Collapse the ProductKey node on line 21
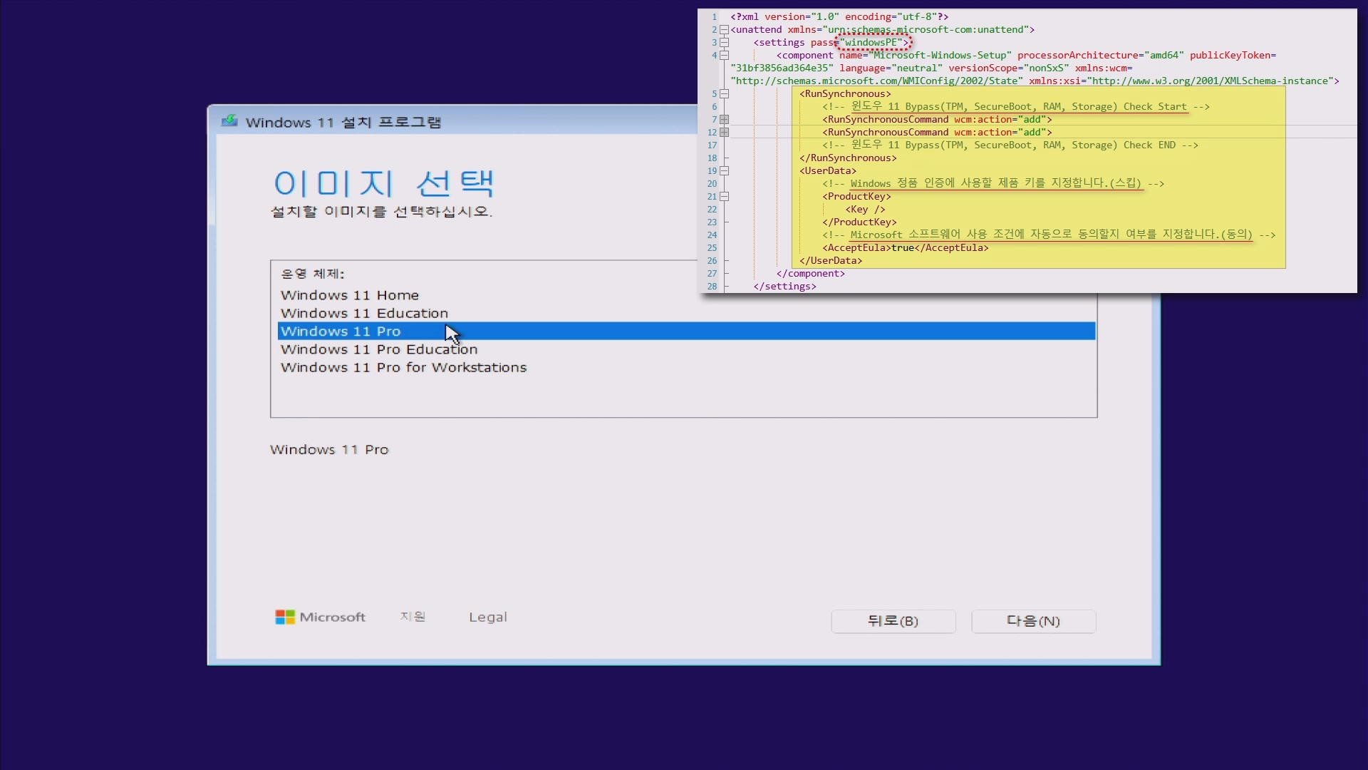This screenshot has height=770, width=1368. tap(725, 197)
